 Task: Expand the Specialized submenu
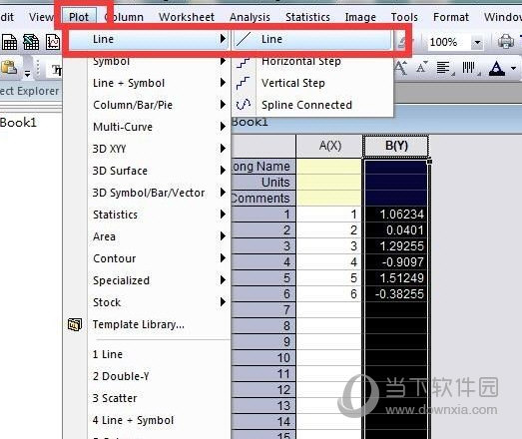(x=147, y=280)
